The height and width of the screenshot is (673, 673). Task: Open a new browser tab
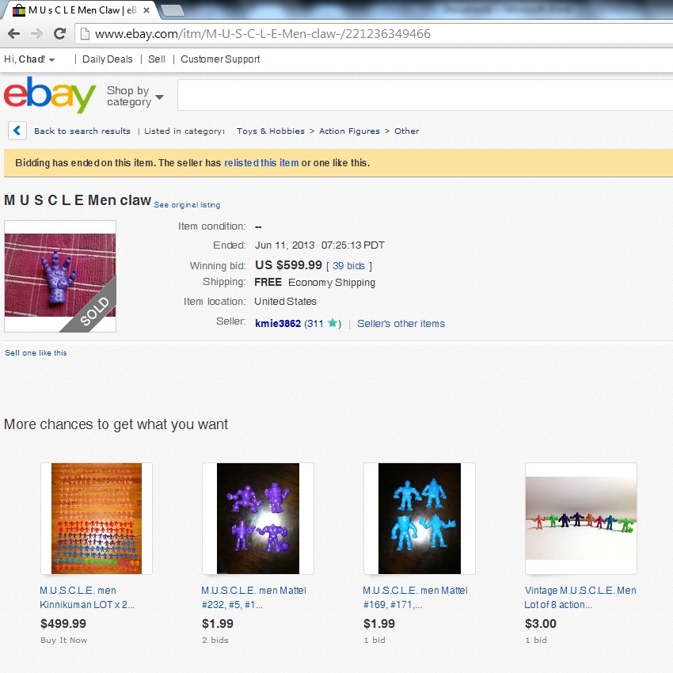click(172, 10)
